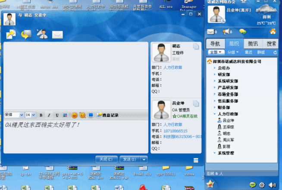The image size is (282, 190).
Task: Open 消息记录 message history
Action: pos(108,115)
